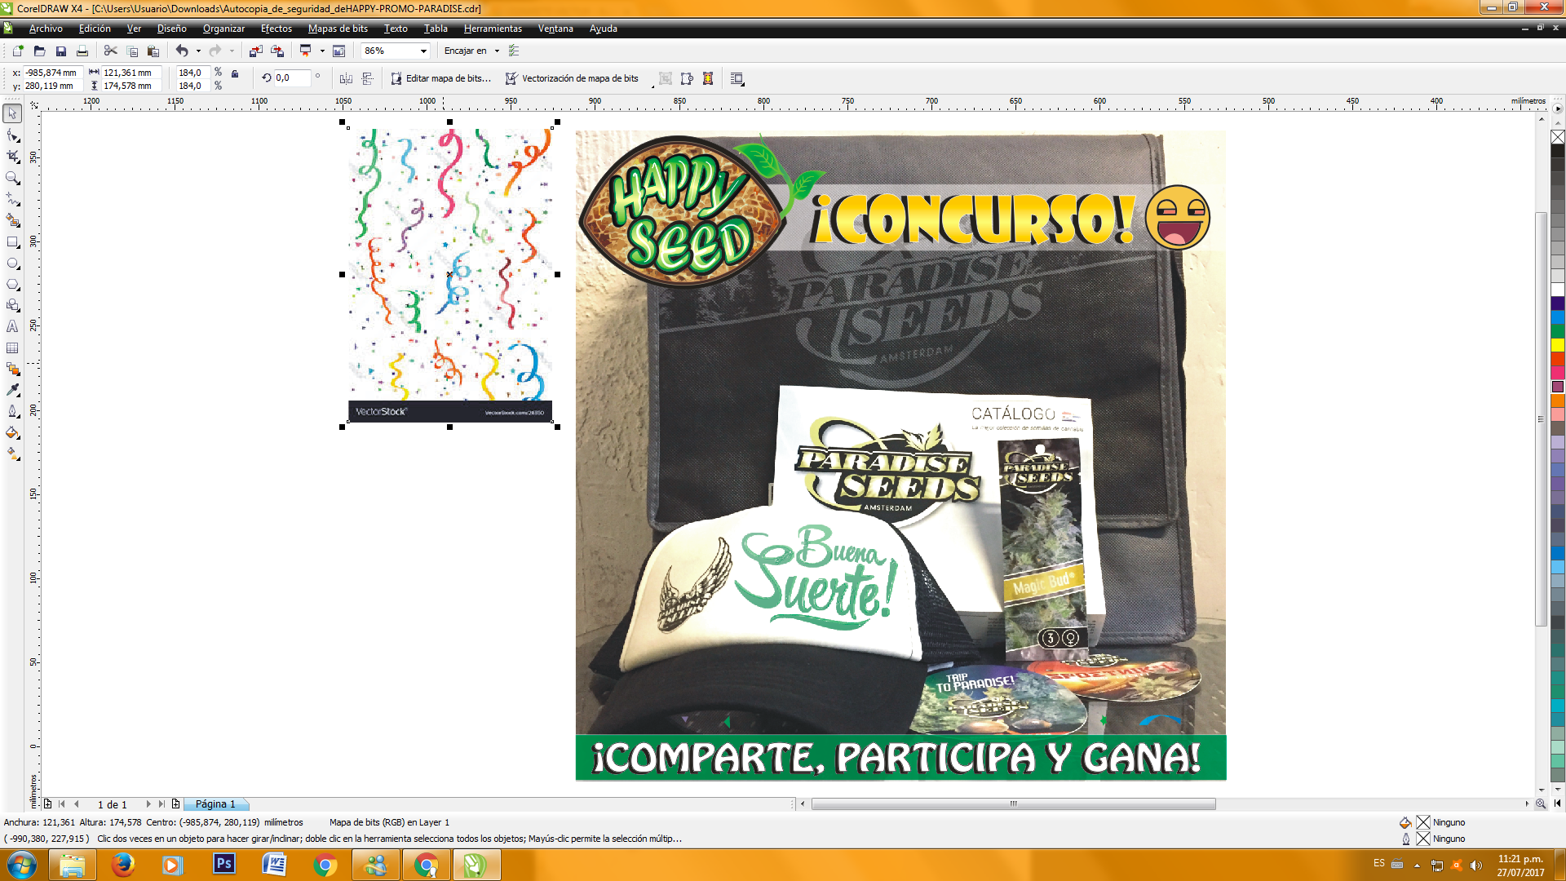Select the Text tool
1566x881 pixels.
pyautogui.click(x=12, y=327)
